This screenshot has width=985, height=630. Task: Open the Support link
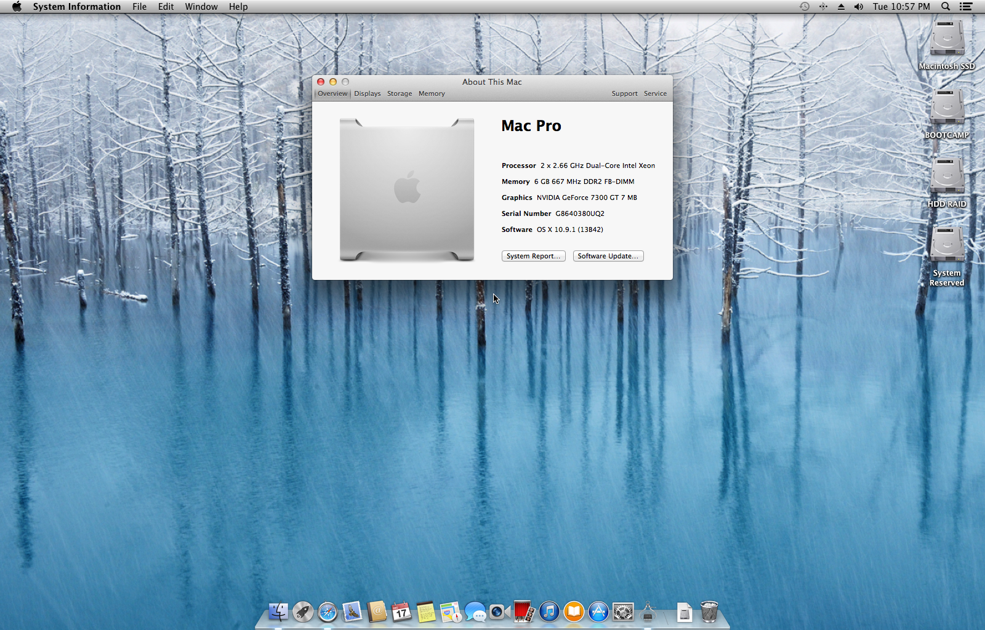(624, 94)
